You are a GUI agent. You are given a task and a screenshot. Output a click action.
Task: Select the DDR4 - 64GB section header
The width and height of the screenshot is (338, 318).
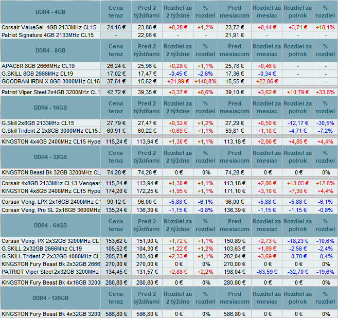click(50, 225)
